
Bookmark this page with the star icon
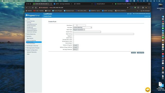(128, 7)
